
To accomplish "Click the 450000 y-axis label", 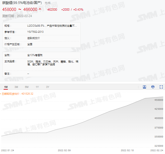I will point(159,100).
